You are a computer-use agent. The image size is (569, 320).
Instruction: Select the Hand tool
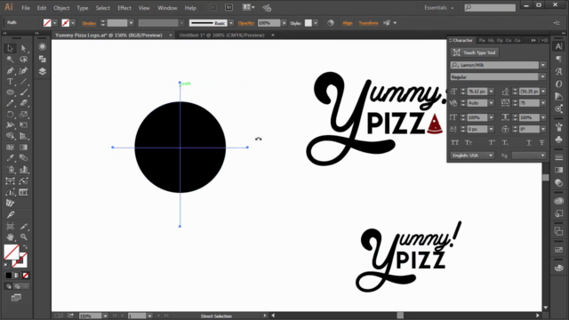10,237
